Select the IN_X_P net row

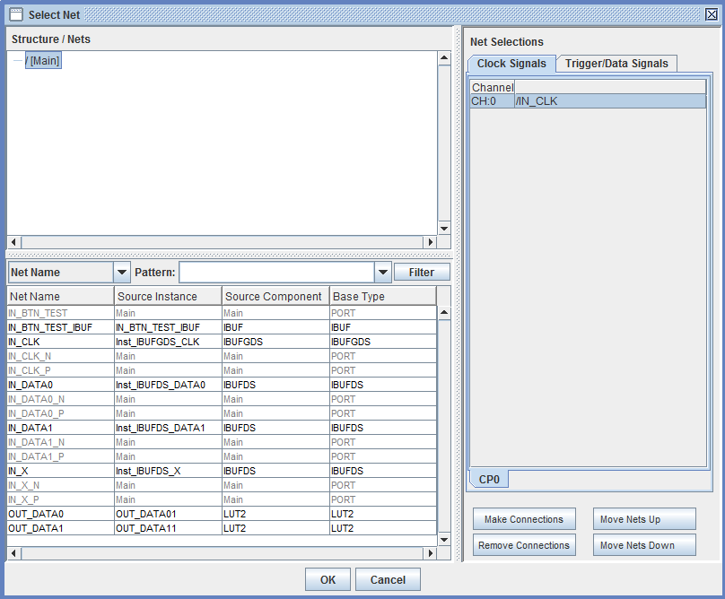coord(222,499)
